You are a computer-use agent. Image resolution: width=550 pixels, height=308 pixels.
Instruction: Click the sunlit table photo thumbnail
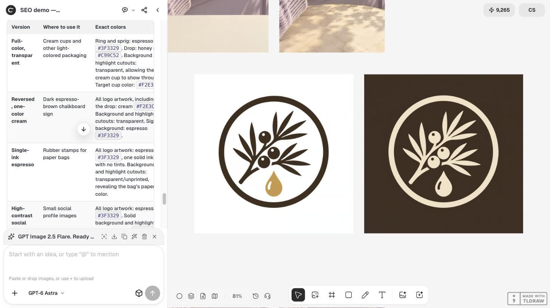(x=332, y=26)
